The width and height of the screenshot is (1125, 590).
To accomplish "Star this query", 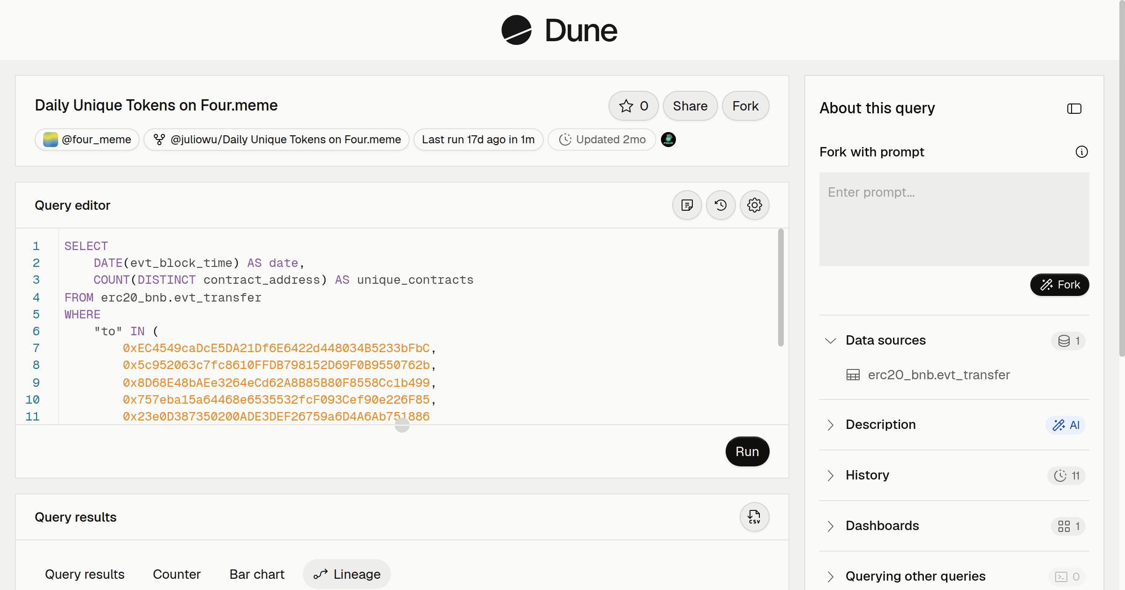I will 633,106.
